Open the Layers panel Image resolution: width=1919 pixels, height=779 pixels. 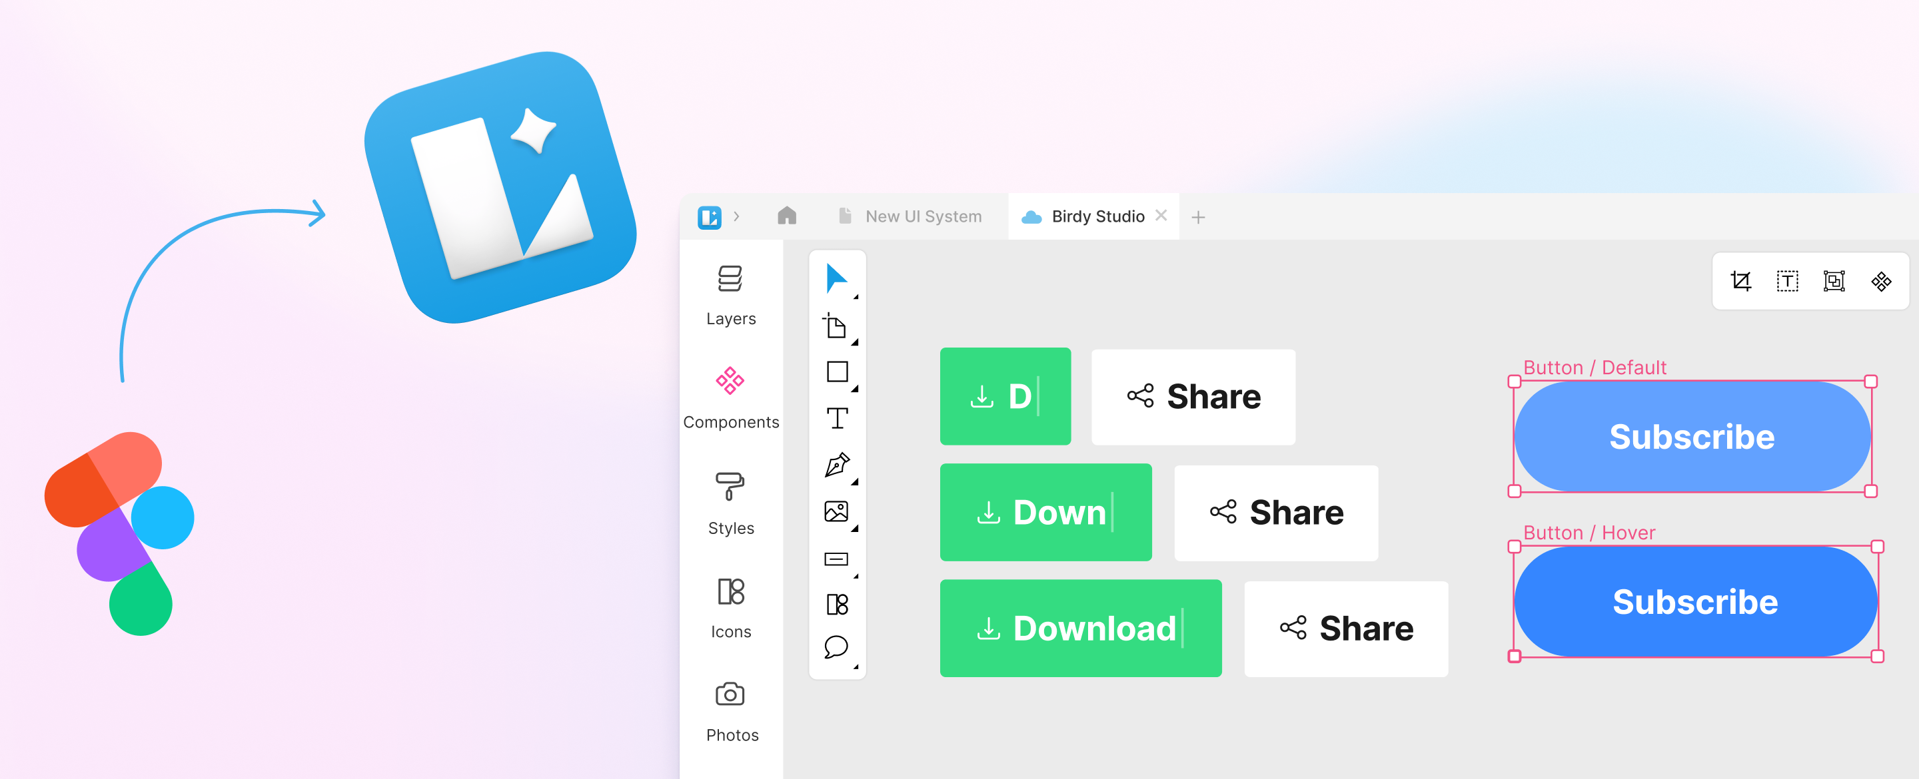click(x=731, y=296)
